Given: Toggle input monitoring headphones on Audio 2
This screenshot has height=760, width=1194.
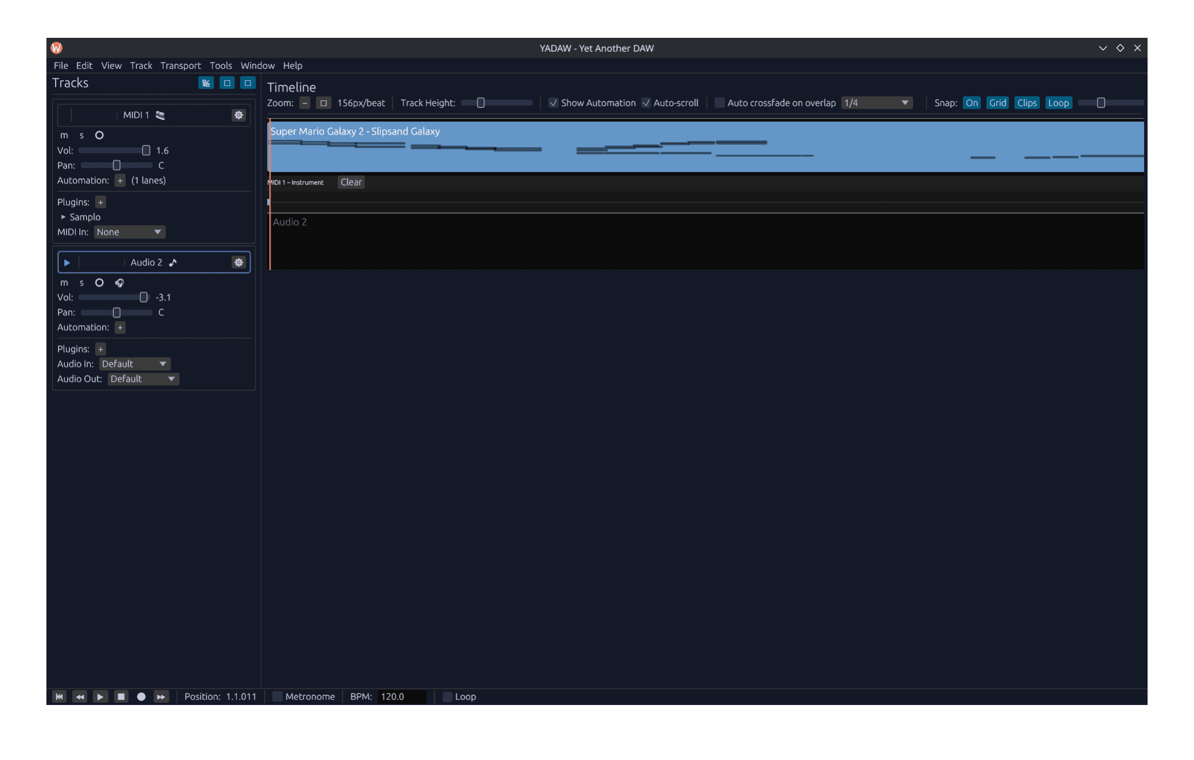Looking at the screenshot, I should click(x=119, y=283).
